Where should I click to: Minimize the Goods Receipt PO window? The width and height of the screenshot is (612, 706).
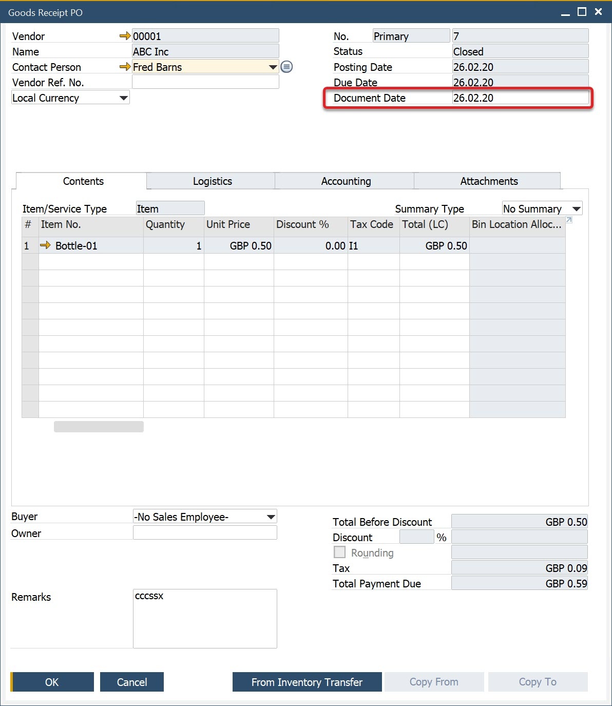(565, 13)
